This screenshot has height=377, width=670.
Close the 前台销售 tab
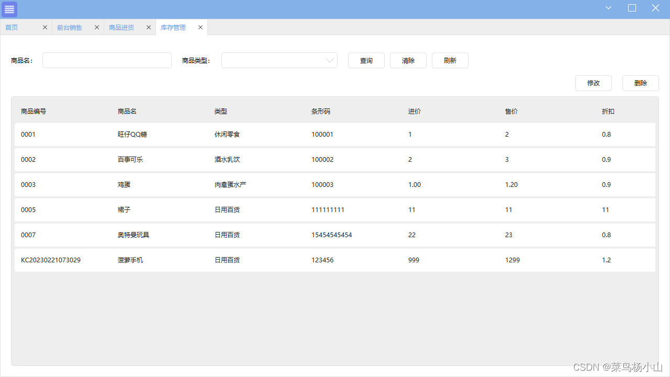pos(96,27)
